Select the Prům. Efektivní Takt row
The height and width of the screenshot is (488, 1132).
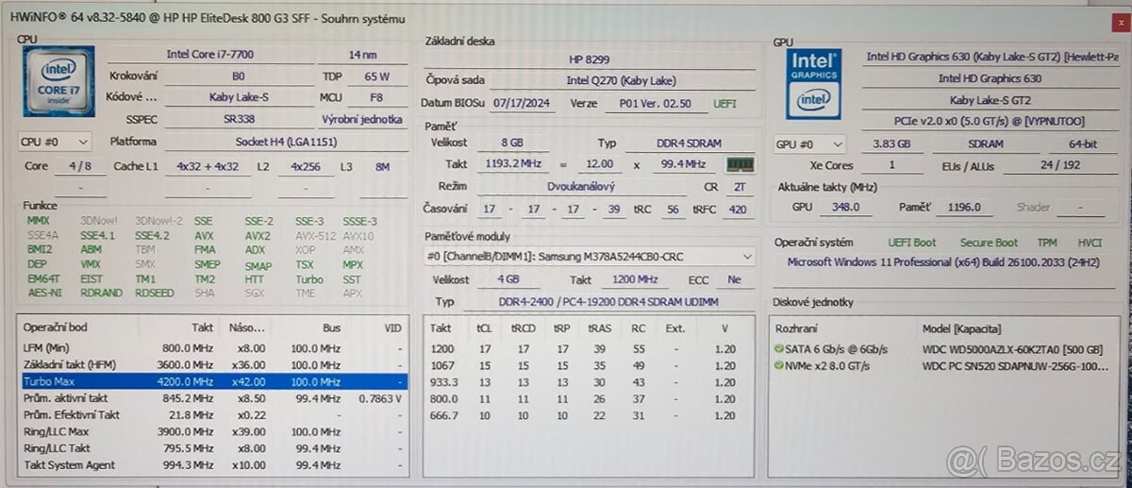tap(214, 414)
